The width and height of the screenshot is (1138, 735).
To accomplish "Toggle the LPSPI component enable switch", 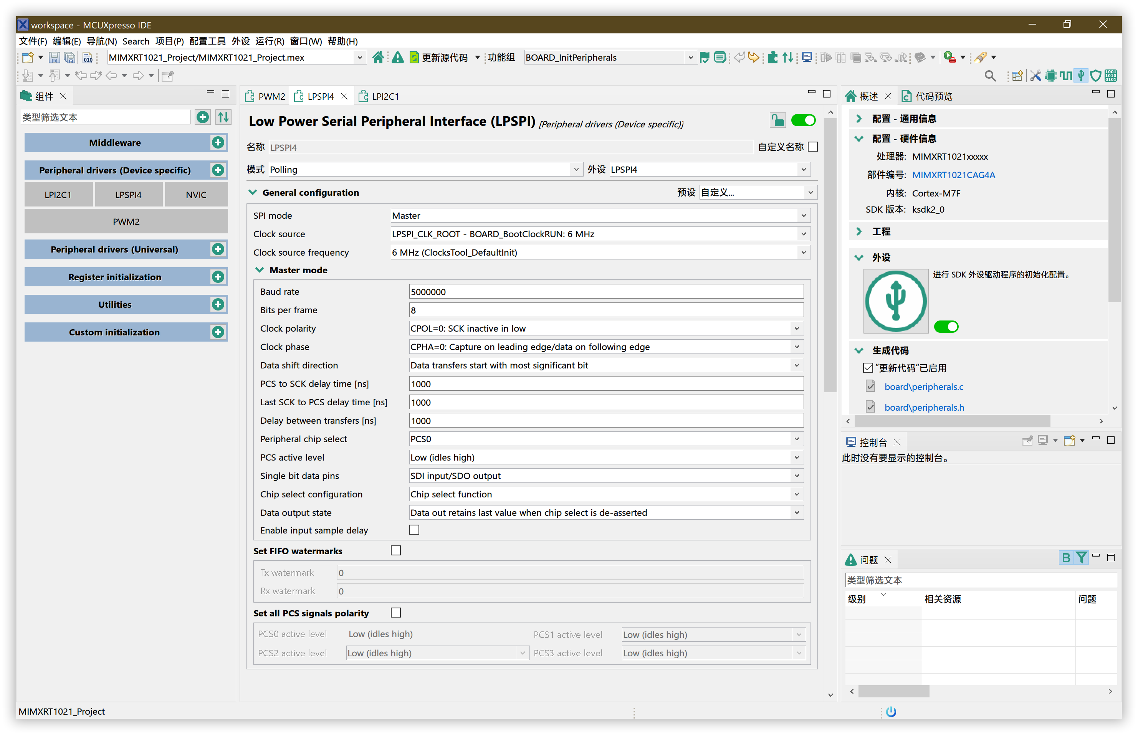I will coord(803,120).
